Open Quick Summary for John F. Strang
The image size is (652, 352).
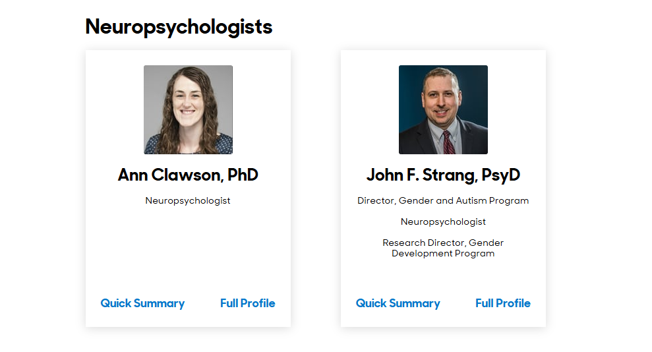398,303
